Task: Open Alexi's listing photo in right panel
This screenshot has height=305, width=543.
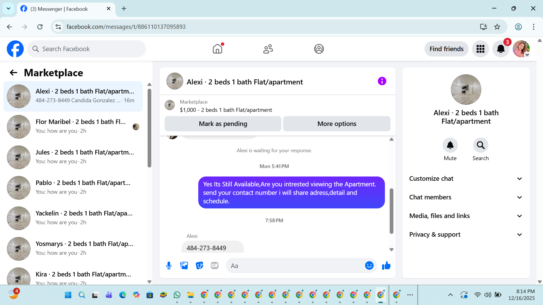Action: point(466,90)
